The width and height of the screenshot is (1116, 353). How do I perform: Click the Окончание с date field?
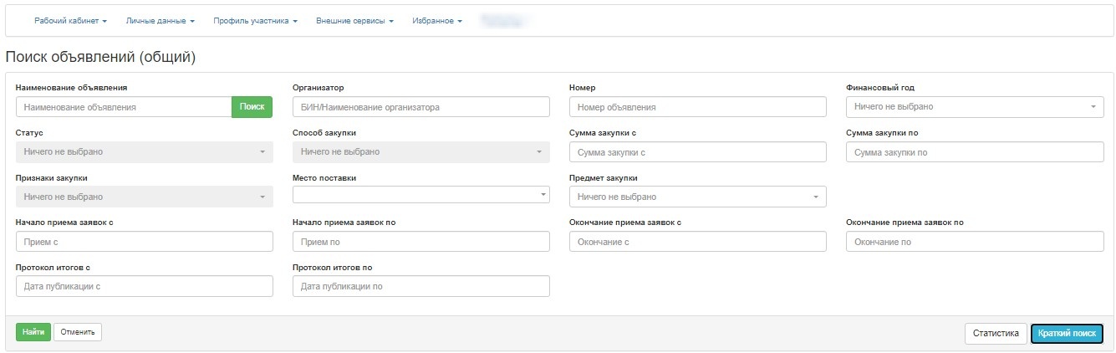(698, 241)
